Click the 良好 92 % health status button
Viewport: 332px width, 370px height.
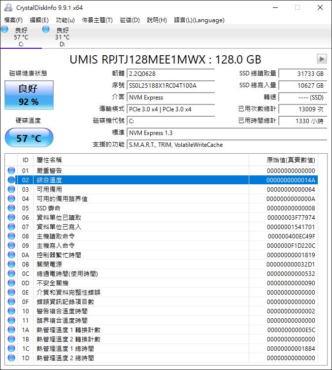click(x=29, y=95)
